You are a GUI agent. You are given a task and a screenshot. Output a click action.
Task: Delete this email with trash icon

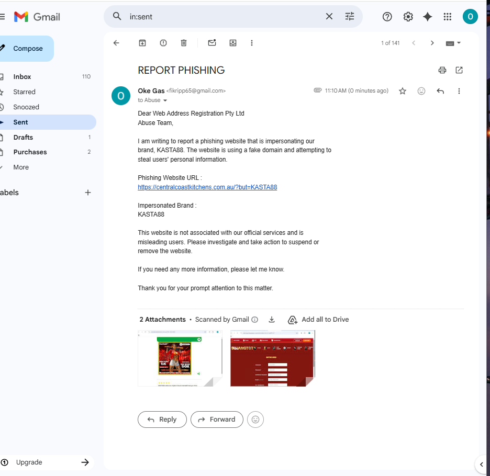[184, 43]
